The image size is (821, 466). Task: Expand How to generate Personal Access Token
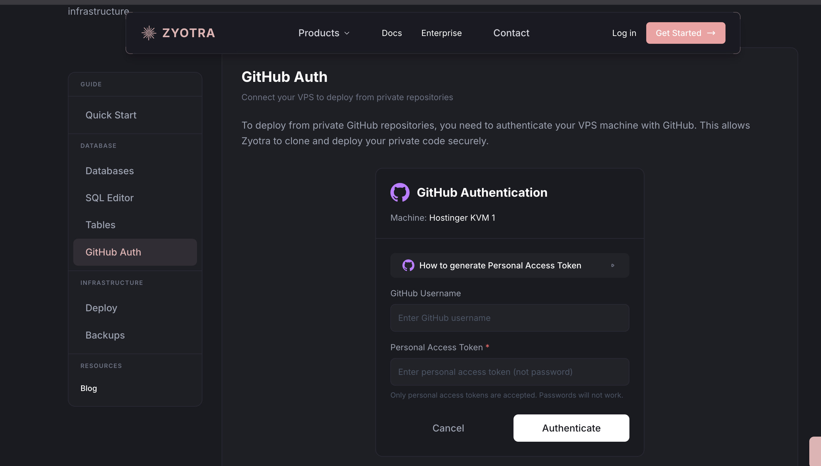click(x=510, y=265)
